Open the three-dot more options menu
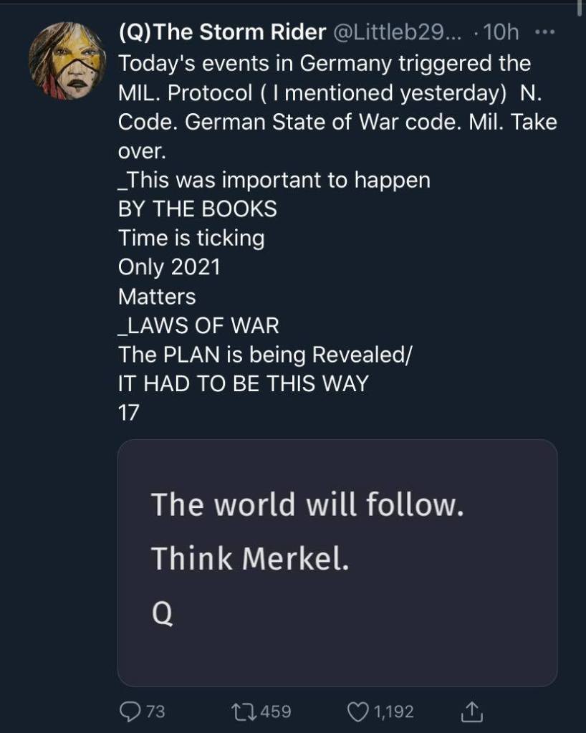The width and height of the screenshot is (586, 733). coord(544,33)
